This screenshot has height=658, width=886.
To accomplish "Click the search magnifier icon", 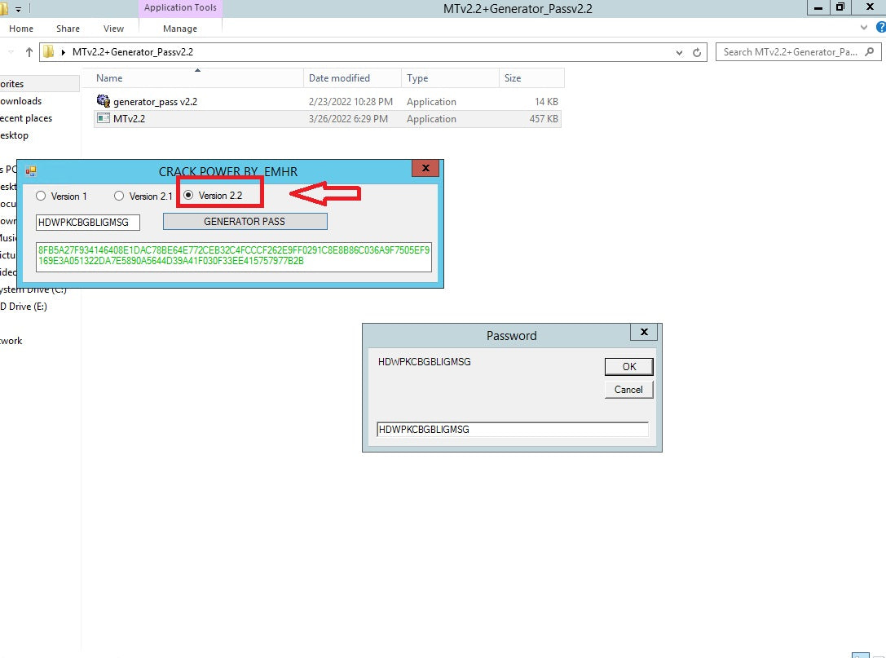I will 871,52.
